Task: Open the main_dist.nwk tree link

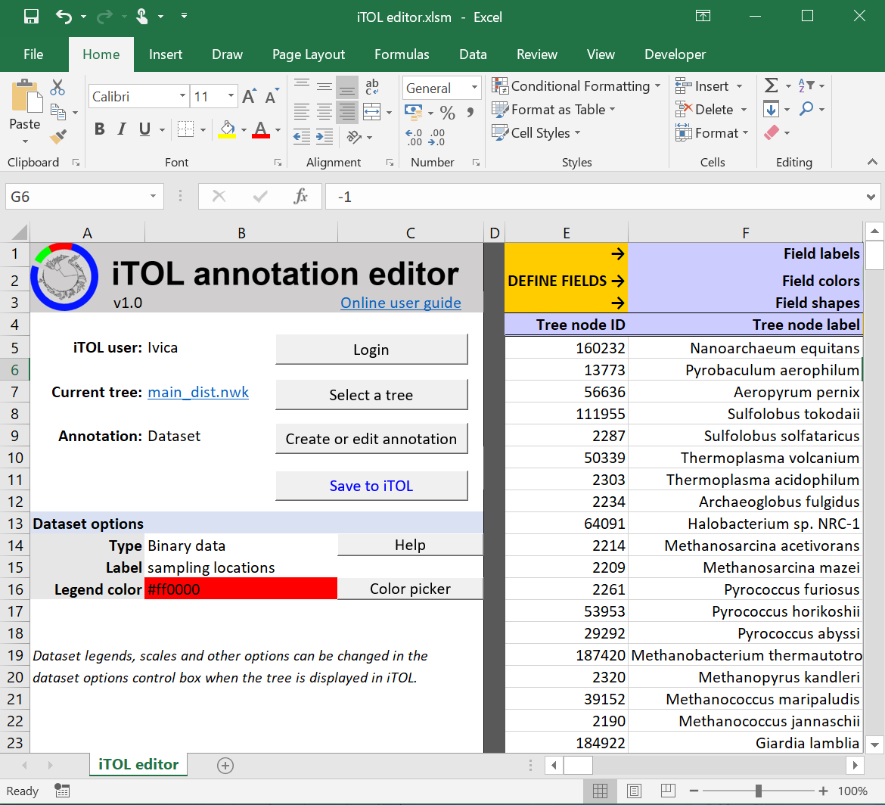Action: pos(198,393)
